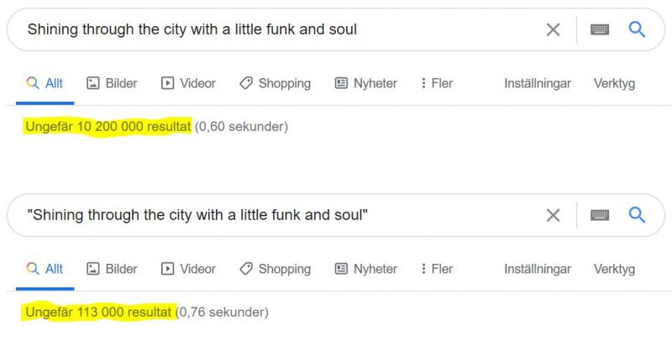
Task: Open top Inställningar settings menu
Action: click(538, 83)
